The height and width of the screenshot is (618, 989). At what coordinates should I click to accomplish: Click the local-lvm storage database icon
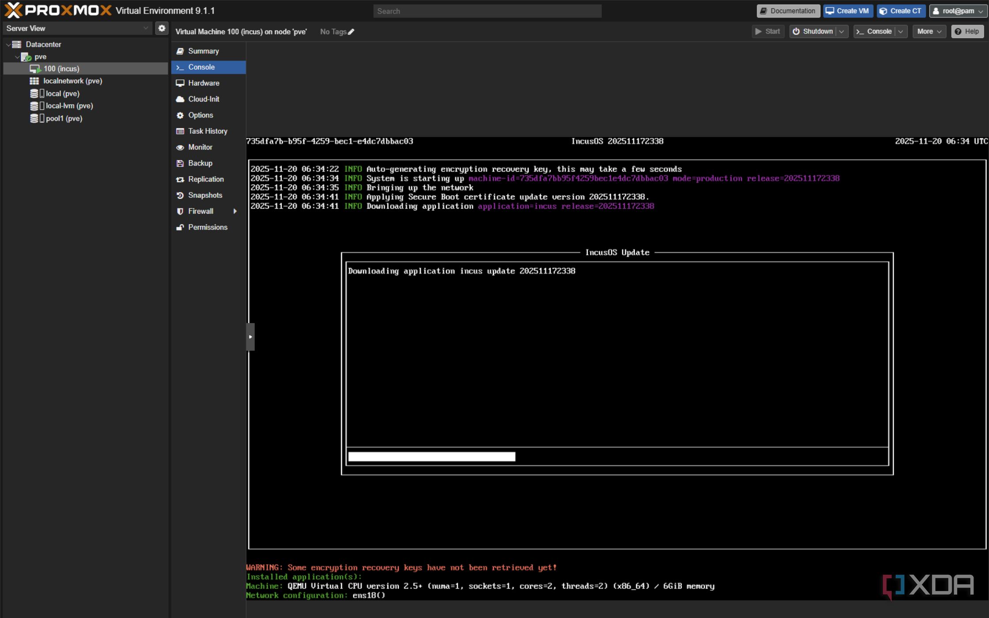coord(34,106)
